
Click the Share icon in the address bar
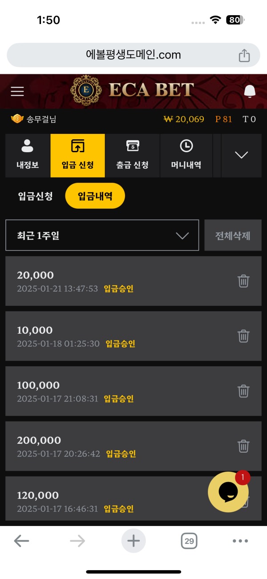pos(244,55)
